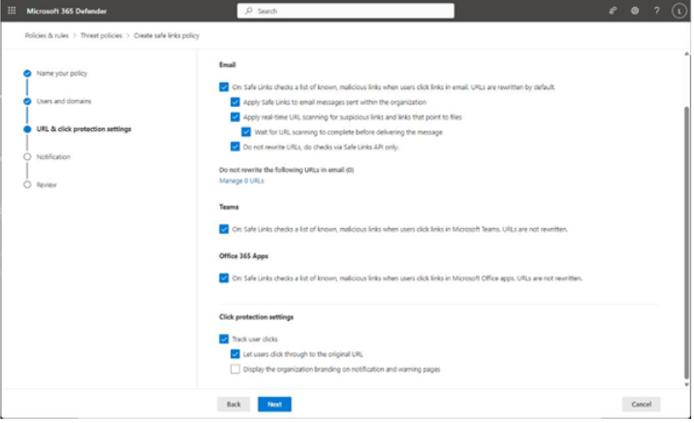
Task: Select URL & click protection settings step
Action: 83,129
